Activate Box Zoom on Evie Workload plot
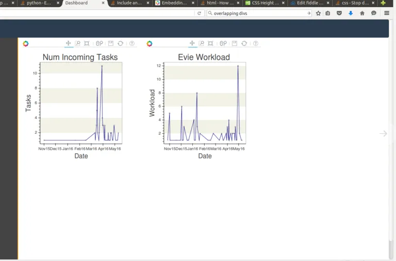Image resolution: width=396 pixels, height=261 pixels. pos(202,43)
